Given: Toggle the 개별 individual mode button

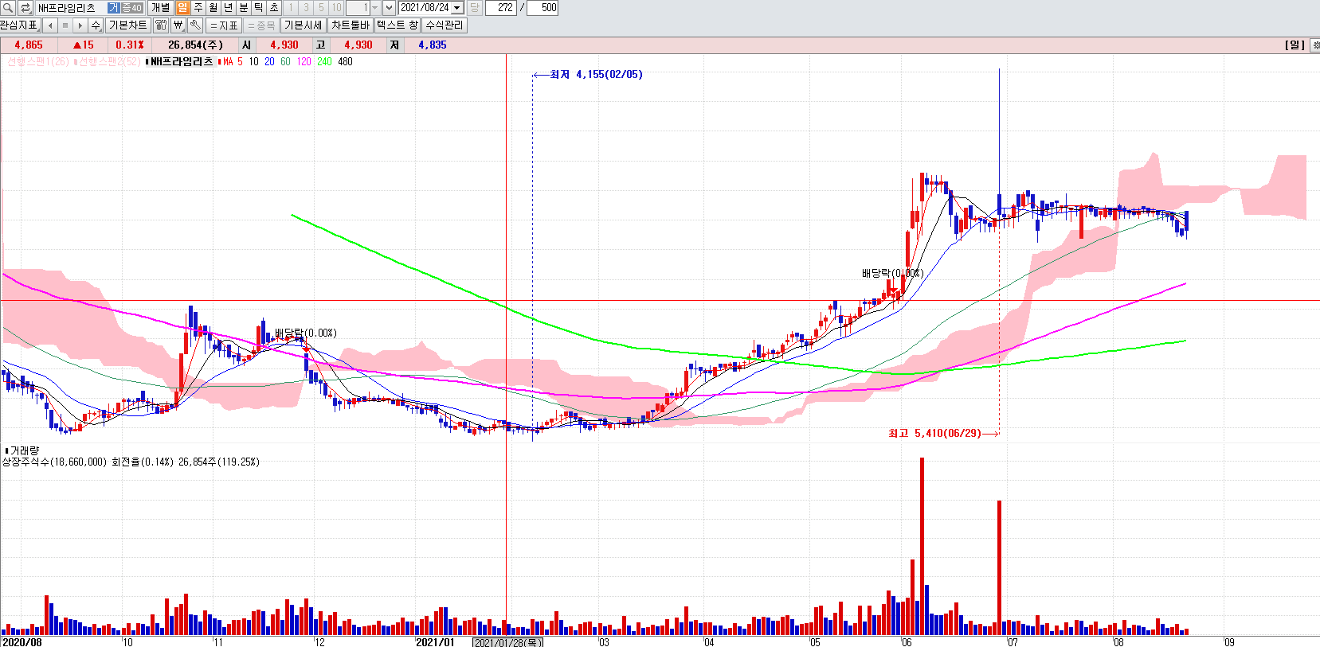Looking at the screenshot, I should pyautogui.click(x=161, y=8).
